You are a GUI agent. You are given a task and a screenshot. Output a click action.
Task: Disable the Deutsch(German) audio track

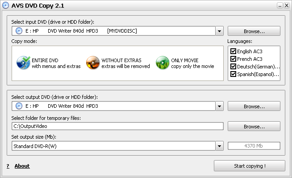233,67
